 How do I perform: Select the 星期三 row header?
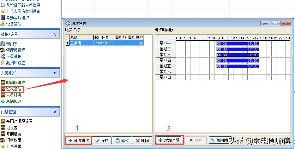[166, 54]
